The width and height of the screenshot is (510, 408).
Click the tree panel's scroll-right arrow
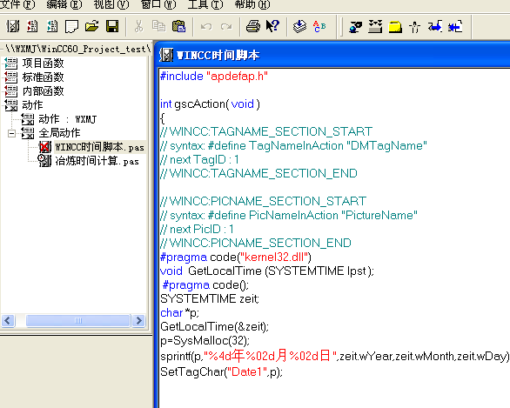138,320
